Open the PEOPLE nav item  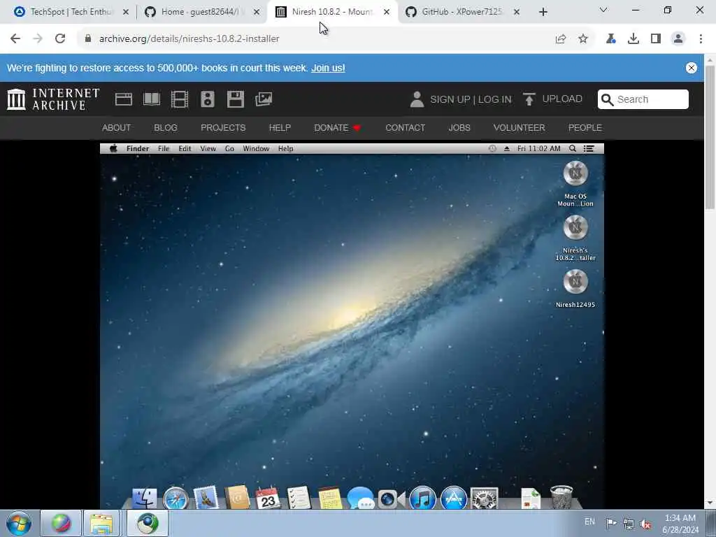pos(585,128)
